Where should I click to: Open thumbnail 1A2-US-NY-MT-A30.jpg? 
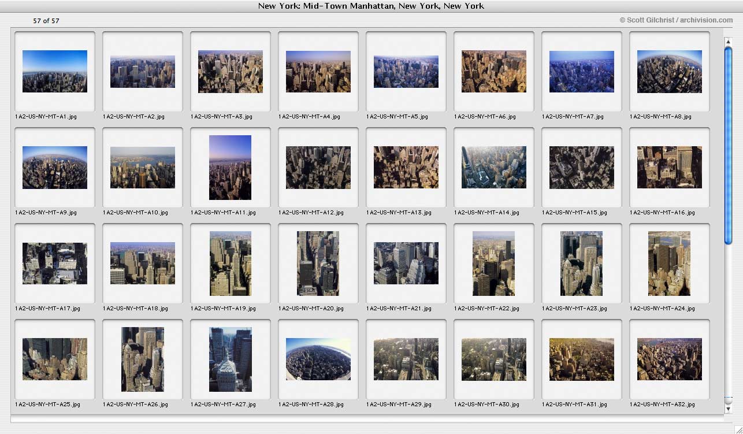(x=494, y=359)
